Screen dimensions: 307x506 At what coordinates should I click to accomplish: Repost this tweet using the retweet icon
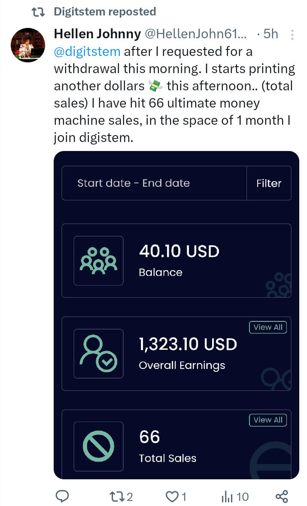click(x=116, y=497)
